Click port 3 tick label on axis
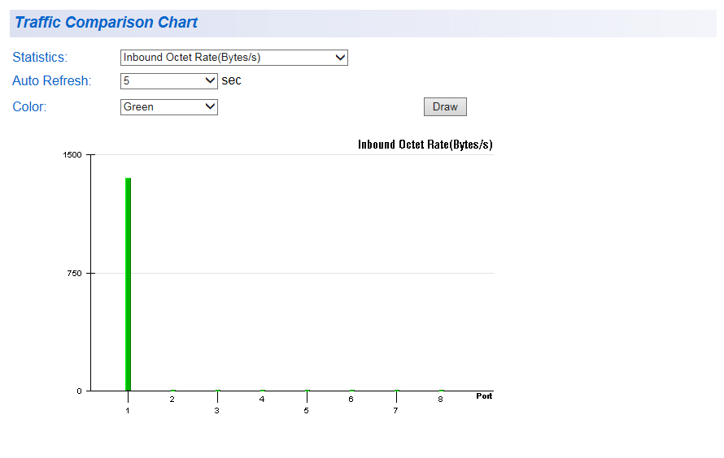Viewport: 724px width, 458px height. tap(216, 411)
